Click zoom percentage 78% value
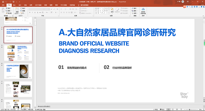This screenshot has width=205, height=111. tap(200, 109)
